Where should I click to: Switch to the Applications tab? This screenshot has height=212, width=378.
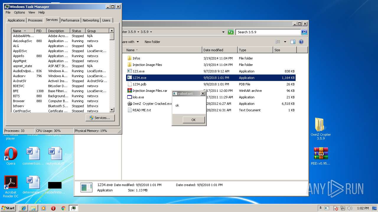(16, 20)
